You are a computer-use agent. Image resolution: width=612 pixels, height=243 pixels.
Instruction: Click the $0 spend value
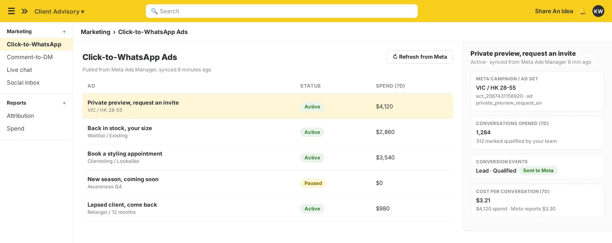tap(379, 183)
